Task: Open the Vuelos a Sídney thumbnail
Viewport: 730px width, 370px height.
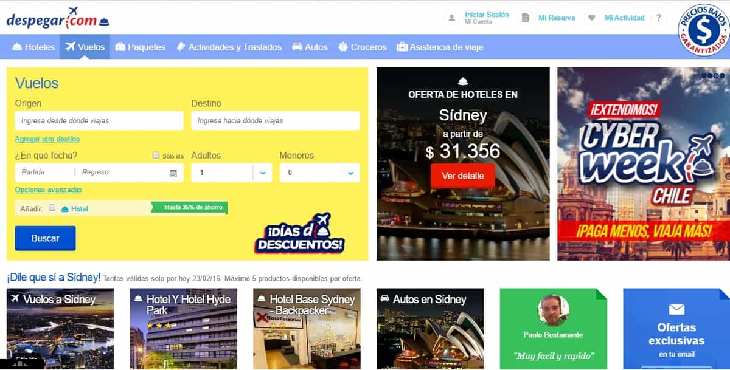Action: (x=60, y=329)
